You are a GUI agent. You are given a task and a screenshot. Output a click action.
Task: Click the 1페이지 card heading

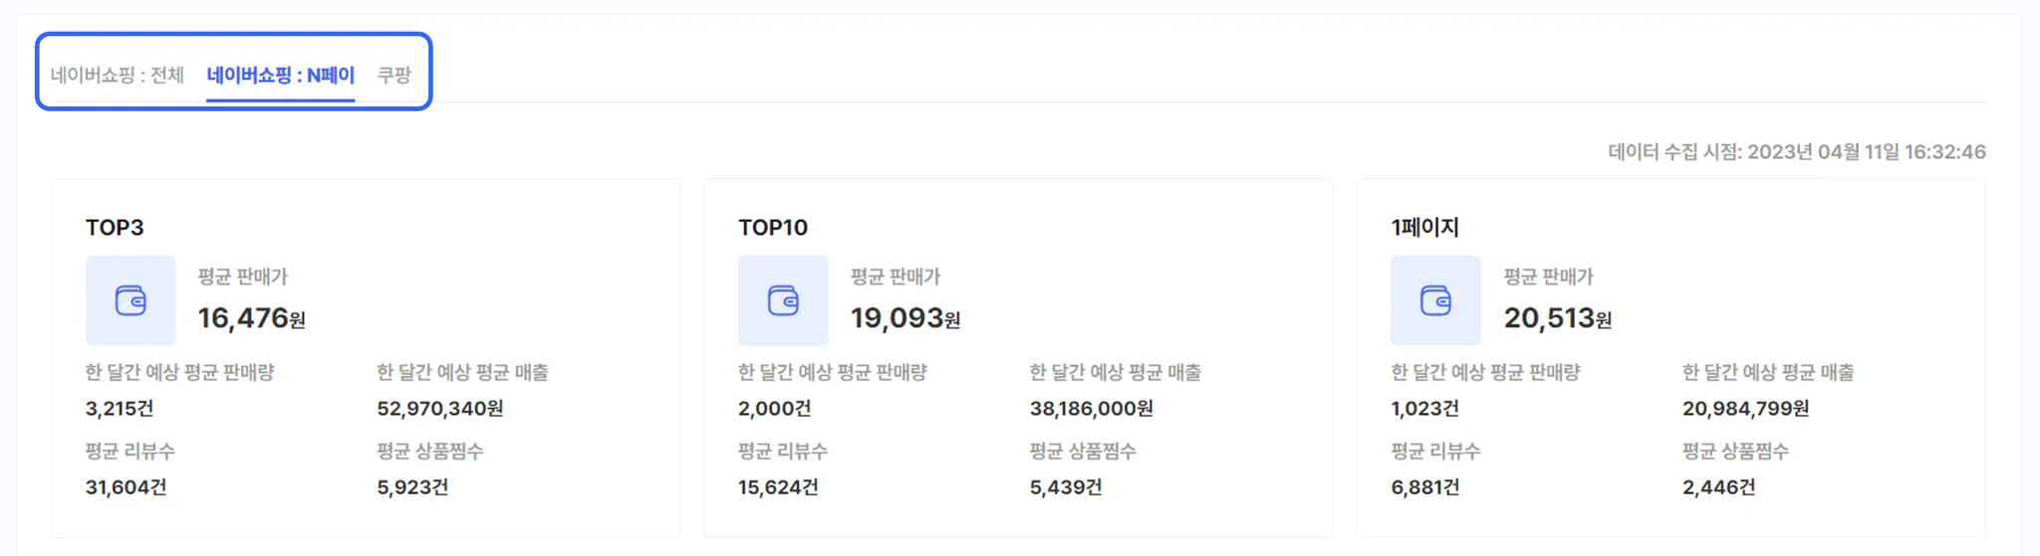pyautogui.click(x=1424, y=228)
